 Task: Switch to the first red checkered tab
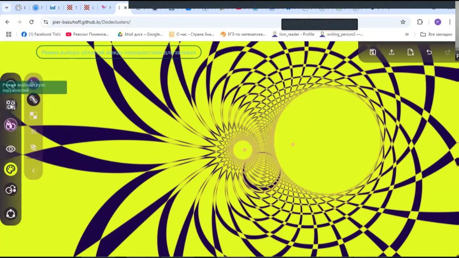[x=72, y=8]
